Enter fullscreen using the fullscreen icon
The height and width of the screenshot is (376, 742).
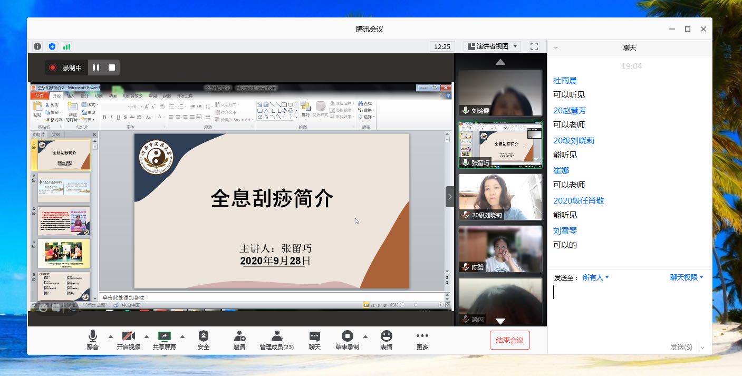pyautogui.click(x=534, y=46)
